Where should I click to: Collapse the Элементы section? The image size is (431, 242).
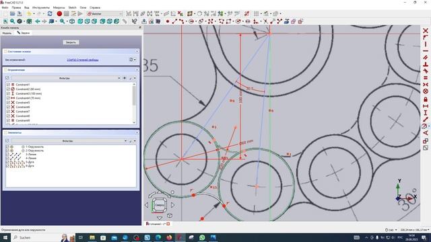click(x=137, y=132)
